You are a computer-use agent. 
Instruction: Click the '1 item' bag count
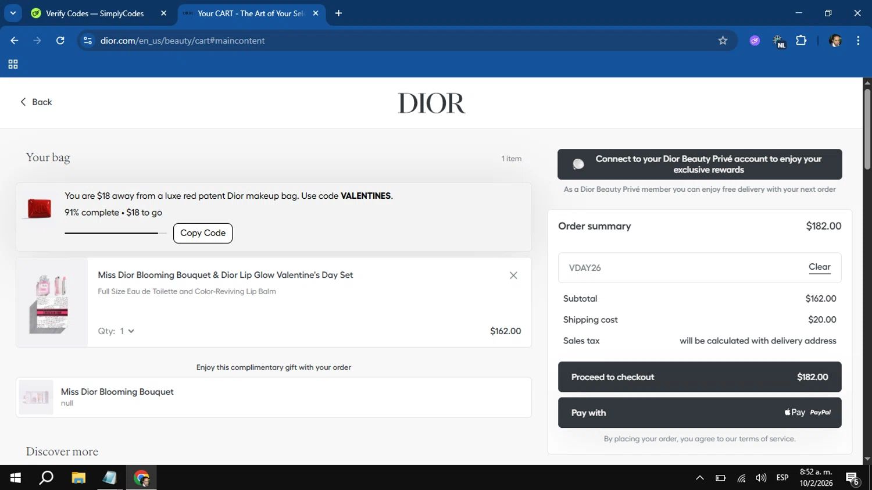pos(512,159)
